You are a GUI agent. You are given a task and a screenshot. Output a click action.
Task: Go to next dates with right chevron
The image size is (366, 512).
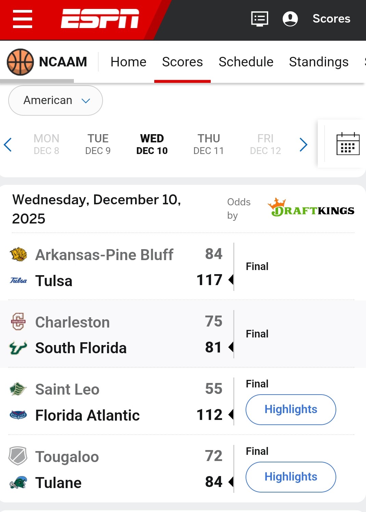(x=303, y=144)
